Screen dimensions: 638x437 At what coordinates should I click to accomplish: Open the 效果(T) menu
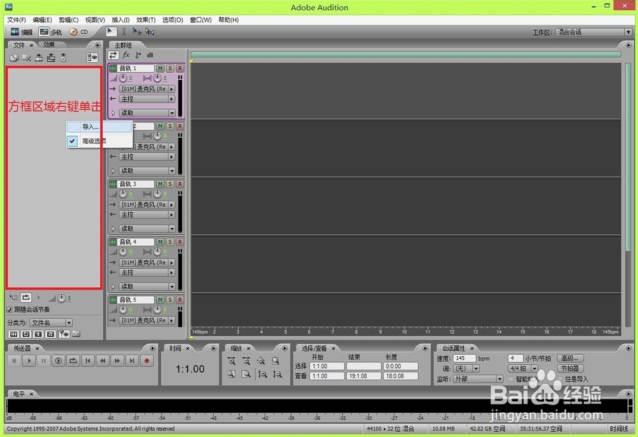click(145, 20)
